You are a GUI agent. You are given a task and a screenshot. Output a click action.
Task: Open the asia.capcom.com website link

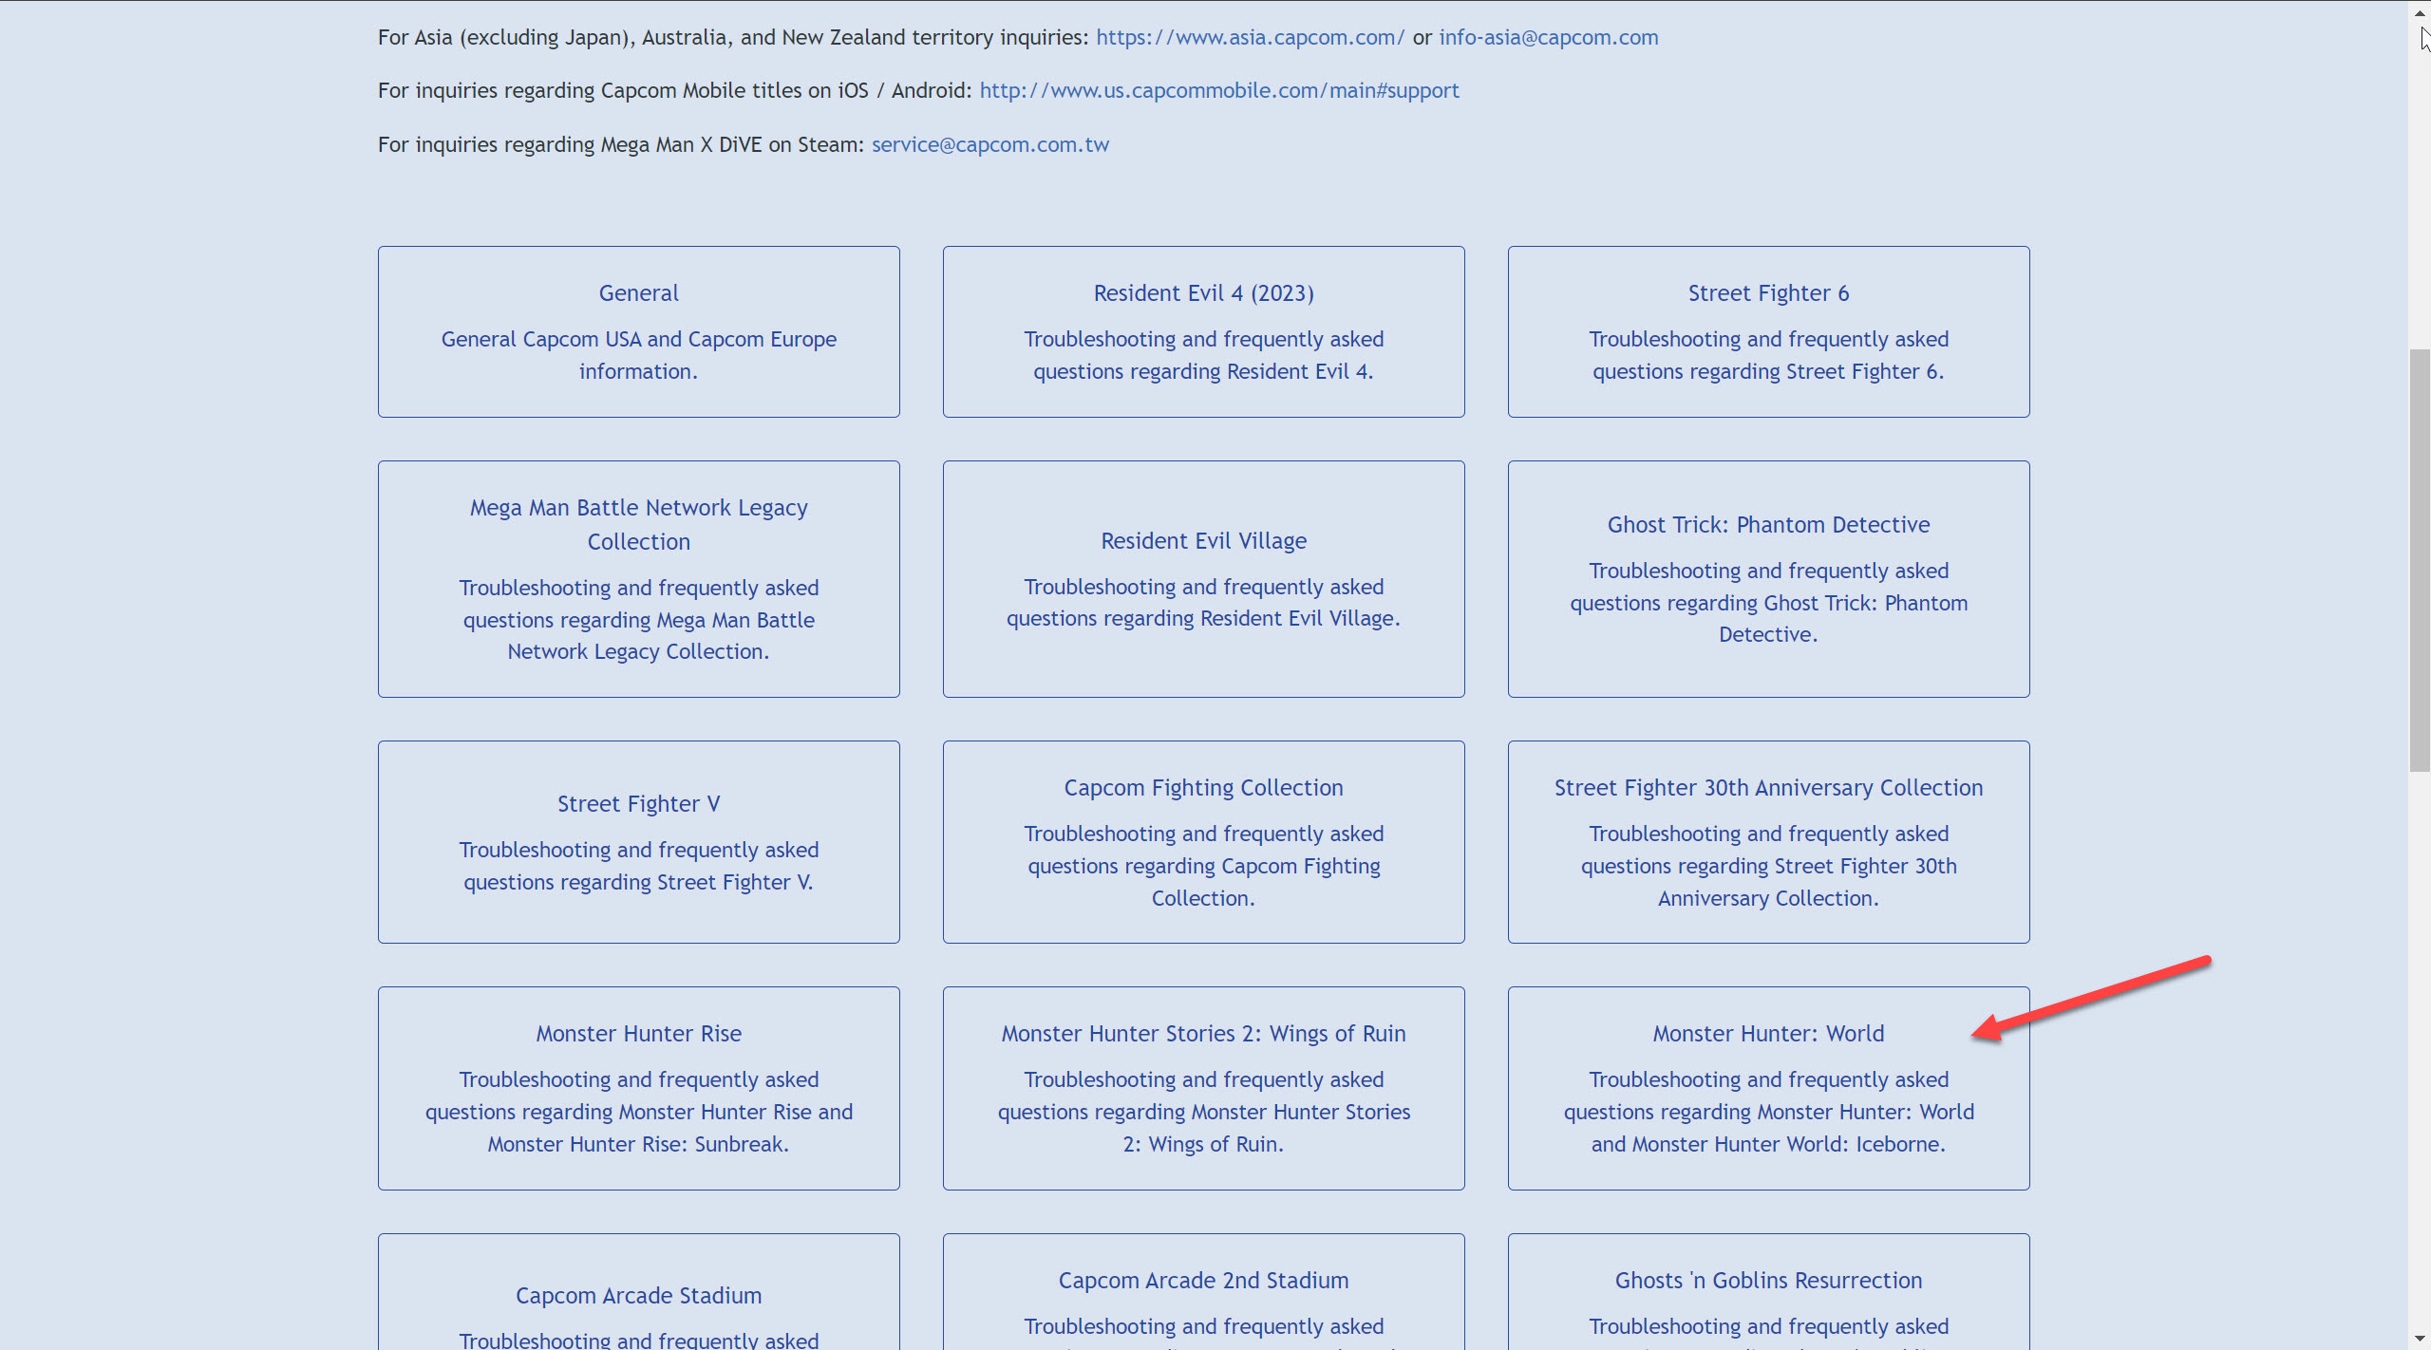click(1250, 37)
